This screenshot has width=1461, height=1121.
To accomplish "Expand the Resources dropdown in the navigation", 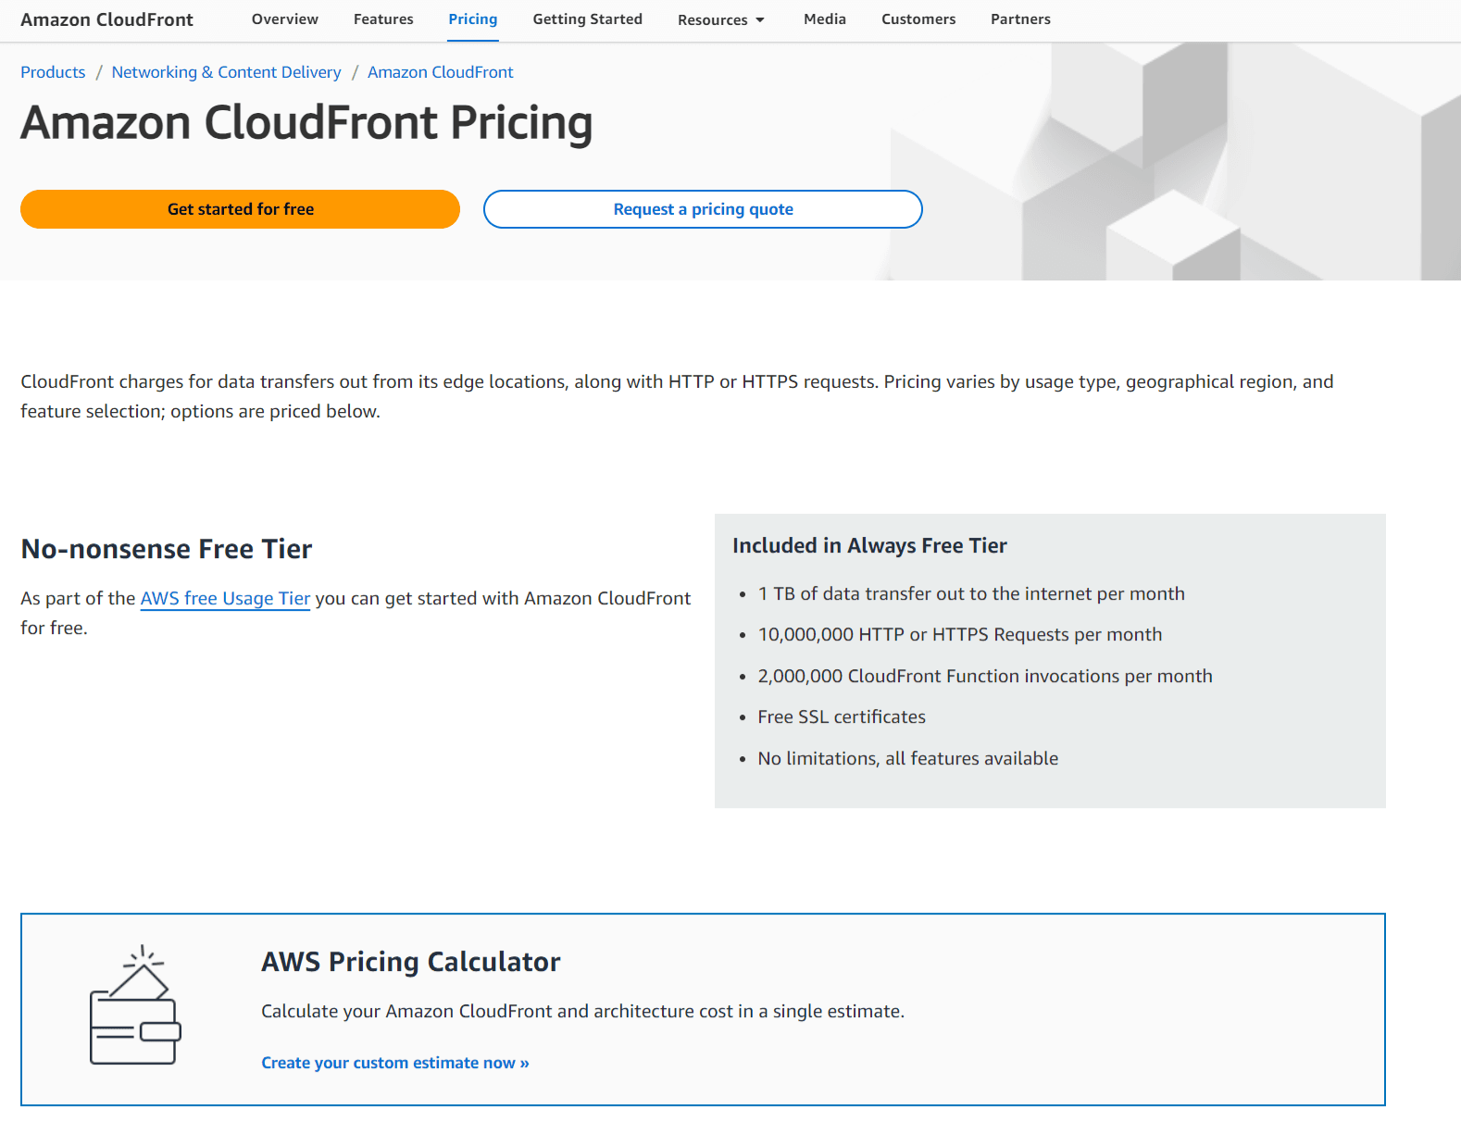I will tap(720, 19).
